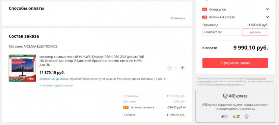The width and height of the screenshot is (279, 125).
Task: Click the promo code field HWBDEC1500
Action: pos(221,32)
